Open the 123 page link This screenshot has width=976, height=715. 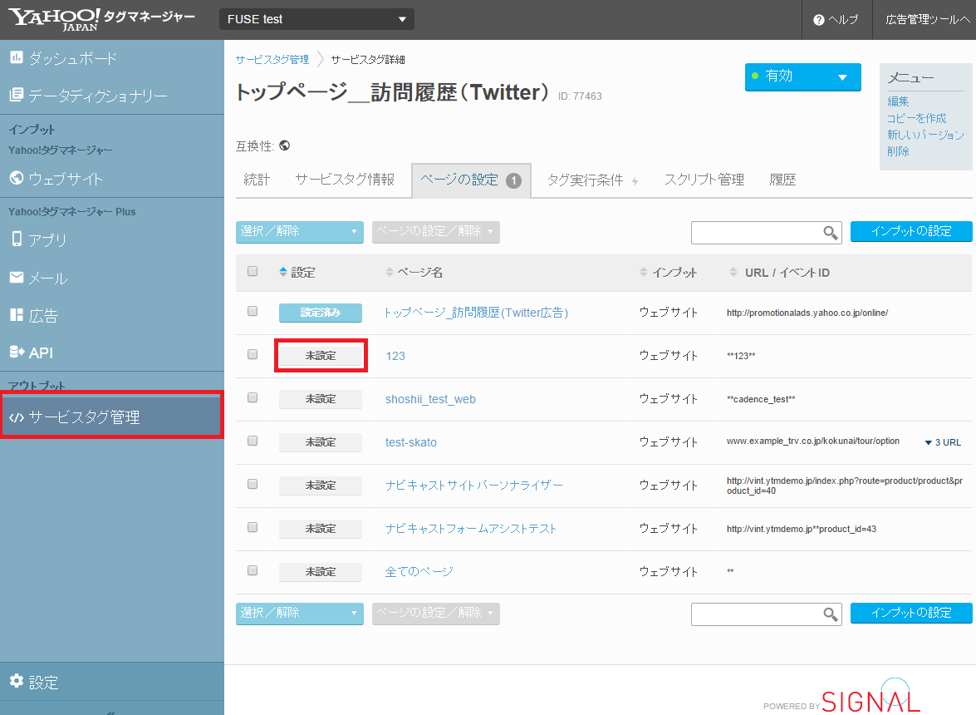[x=395, y=357]
